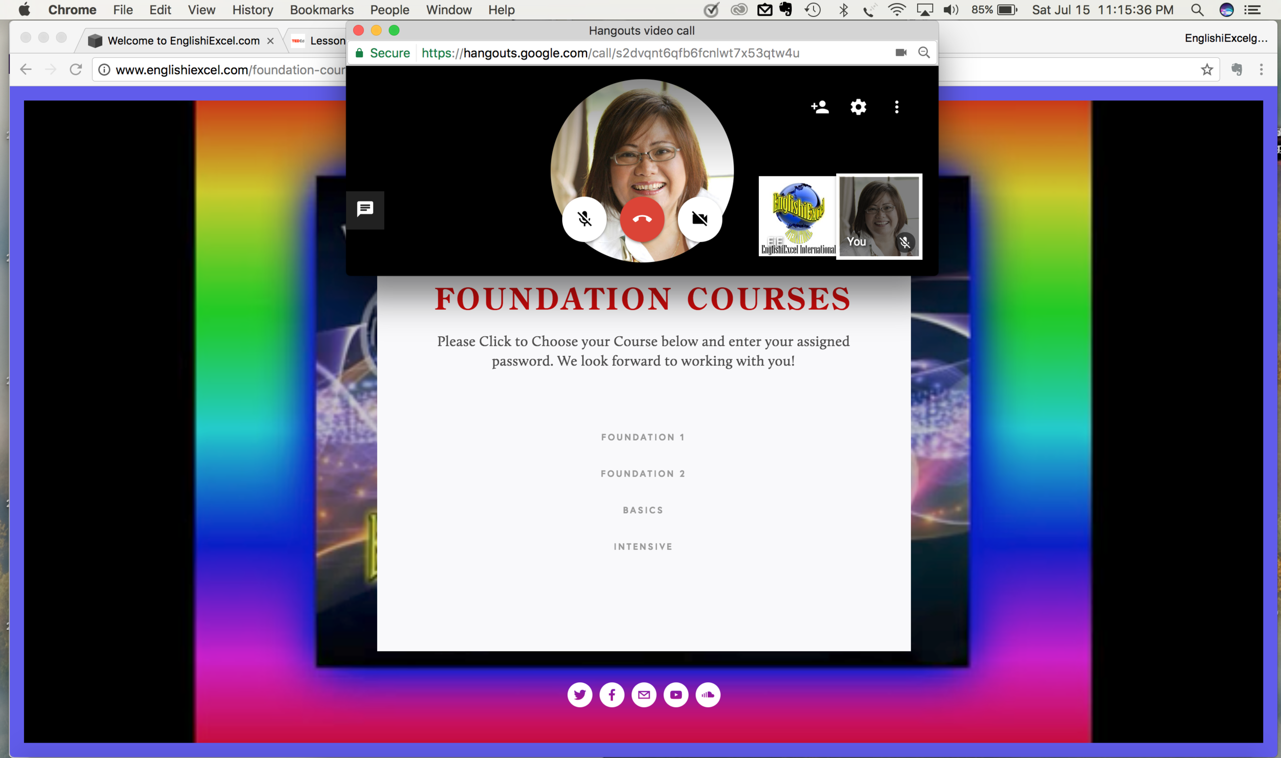
Task: Open Time Machine menu bar icon
Action: click(813, 10)
